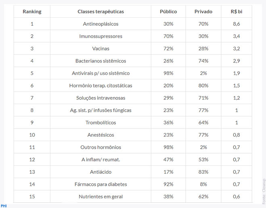The image size is (266, 208).
Task: Click the Classes terapêuticas column header
Action: (101, 12)
